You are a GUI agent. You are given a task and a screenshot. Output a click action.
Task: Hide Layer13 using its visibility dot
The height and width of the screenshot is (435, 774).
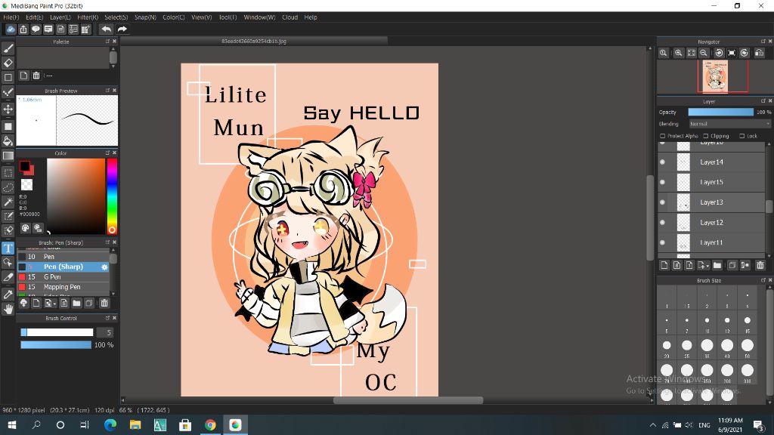[662, 202]
